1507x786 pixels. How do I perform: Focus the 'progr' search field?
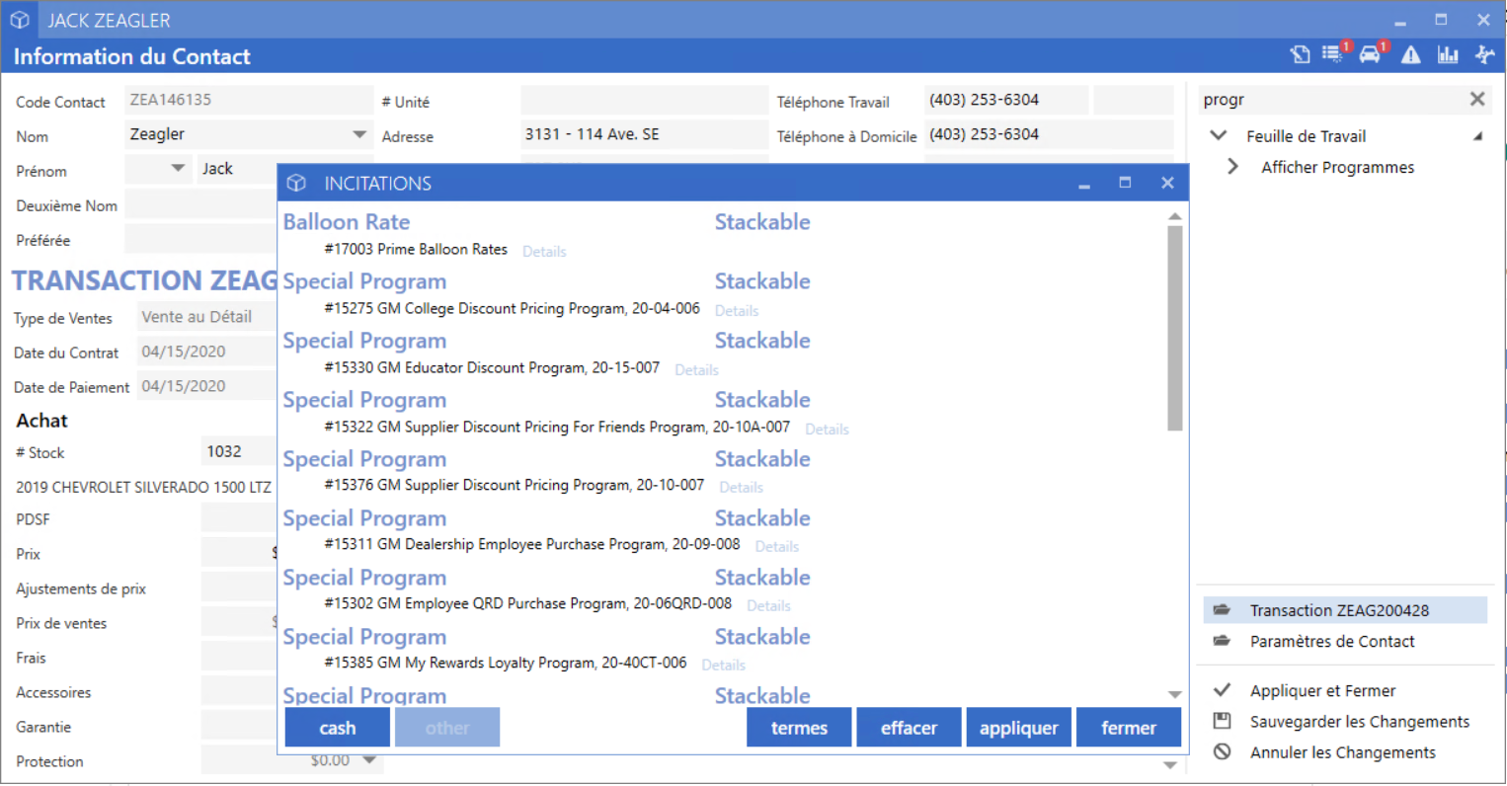click(1331, 99)
